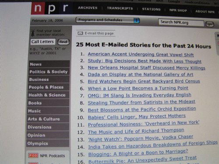Click the Call Letters input field

[x=43, y=42]
